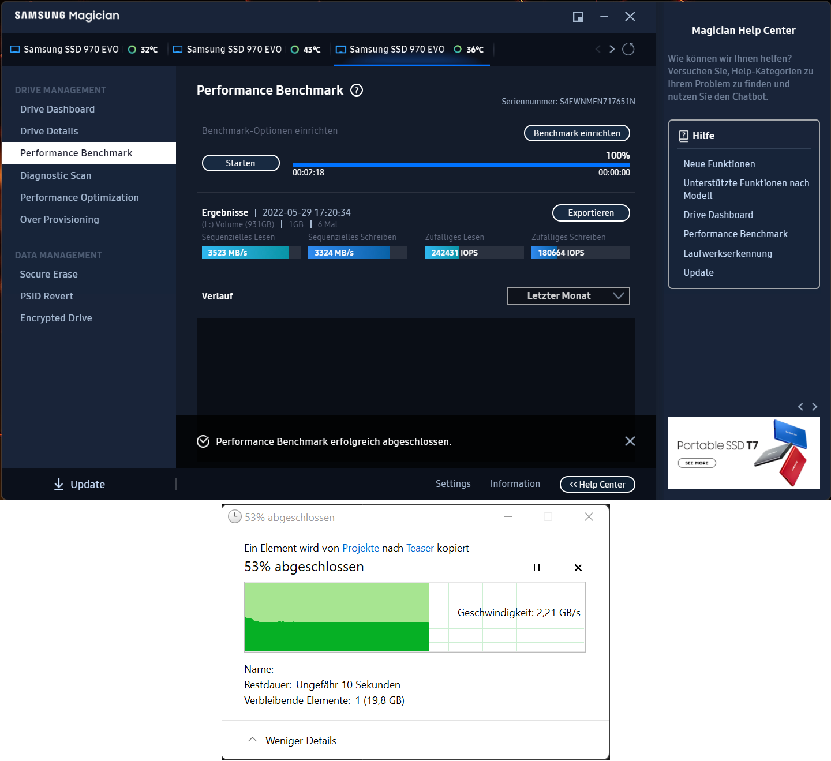Screen dimensions: 831x761
Task: Go to the next Help Center banner
Action: click(x=815, y=407)
